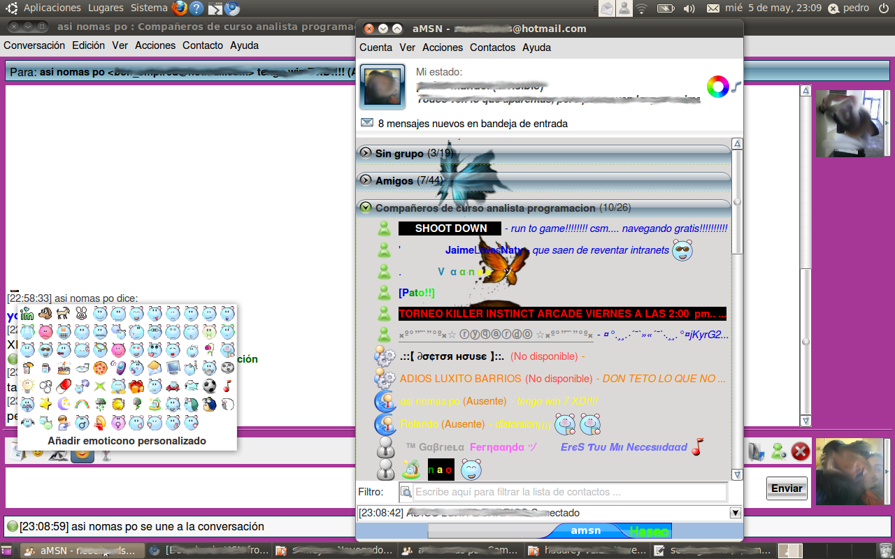Image resolution: width=895 pixels, height=559 pixels.
Task: Click Añadir emoticono personalizado
Action: [x=127, y=441]
